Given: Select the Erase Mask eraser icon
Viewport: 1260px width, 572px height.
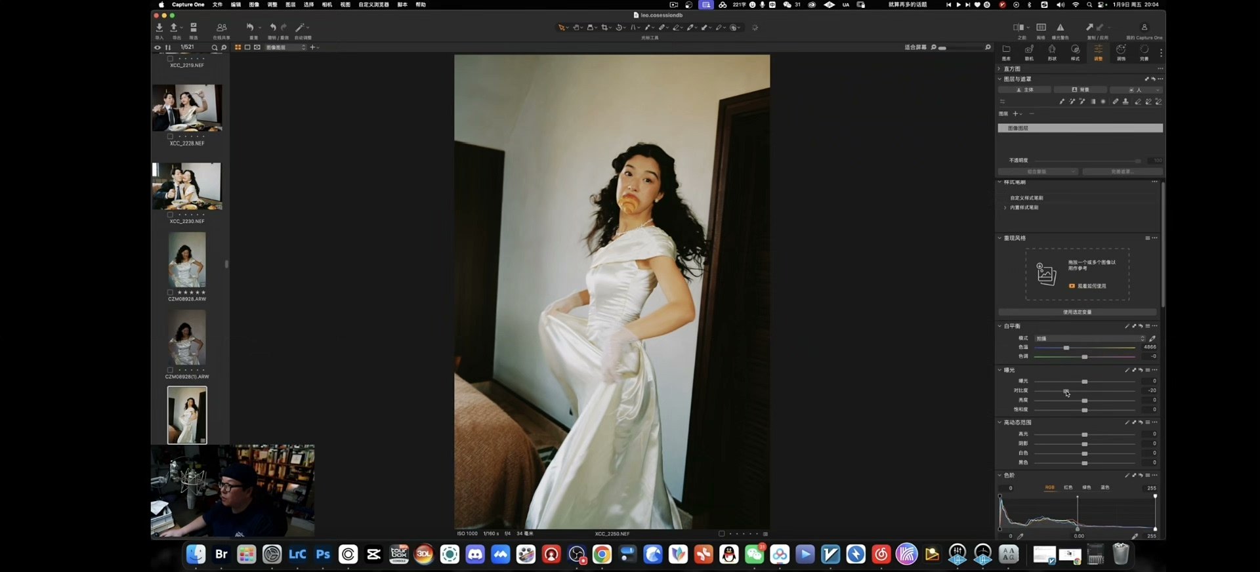Looking at the screenshot, I should [1138, 102].
